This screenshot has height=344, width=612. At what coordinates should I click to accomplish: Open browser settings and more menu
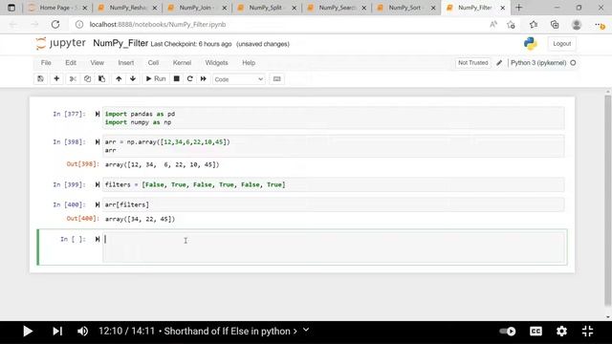[x=600, y=25]
